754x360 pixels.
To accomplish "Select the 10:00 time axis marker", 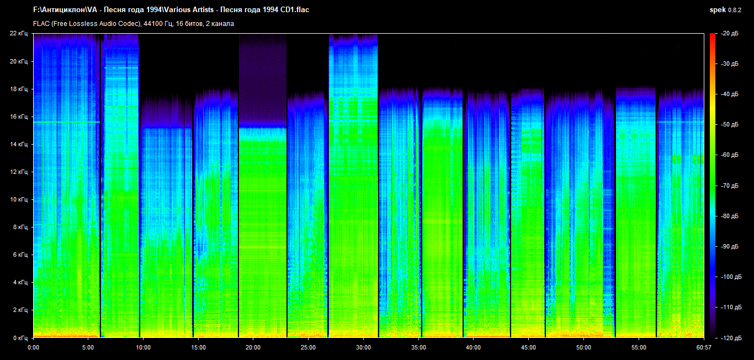I will pos(143,347).
